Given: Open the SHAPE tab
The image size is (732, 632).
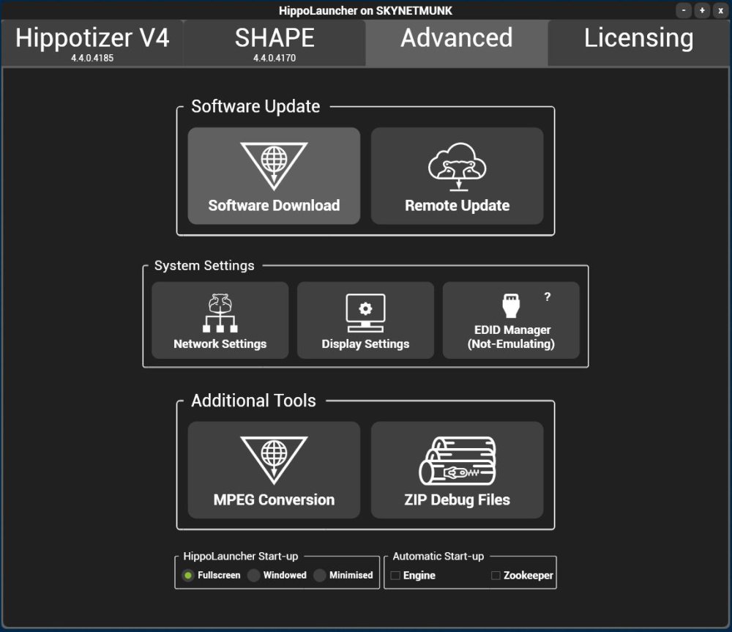Looking at the screenshot, I should (273, 42).
